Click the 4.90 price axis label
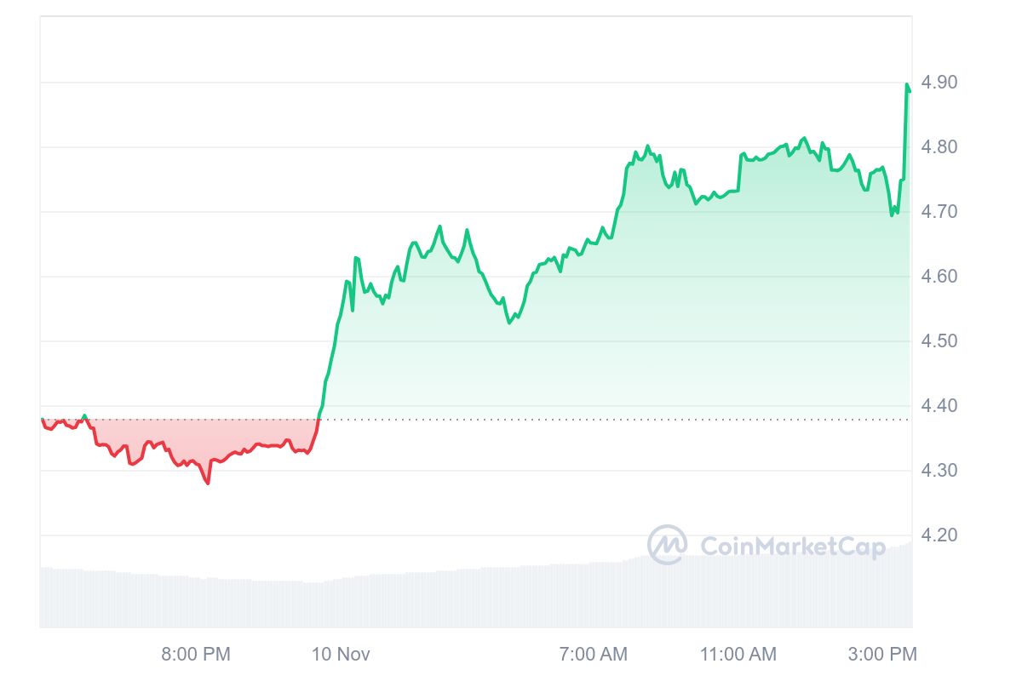The width and height of the screenshot is (1022, 681). [x=940, y=83]
